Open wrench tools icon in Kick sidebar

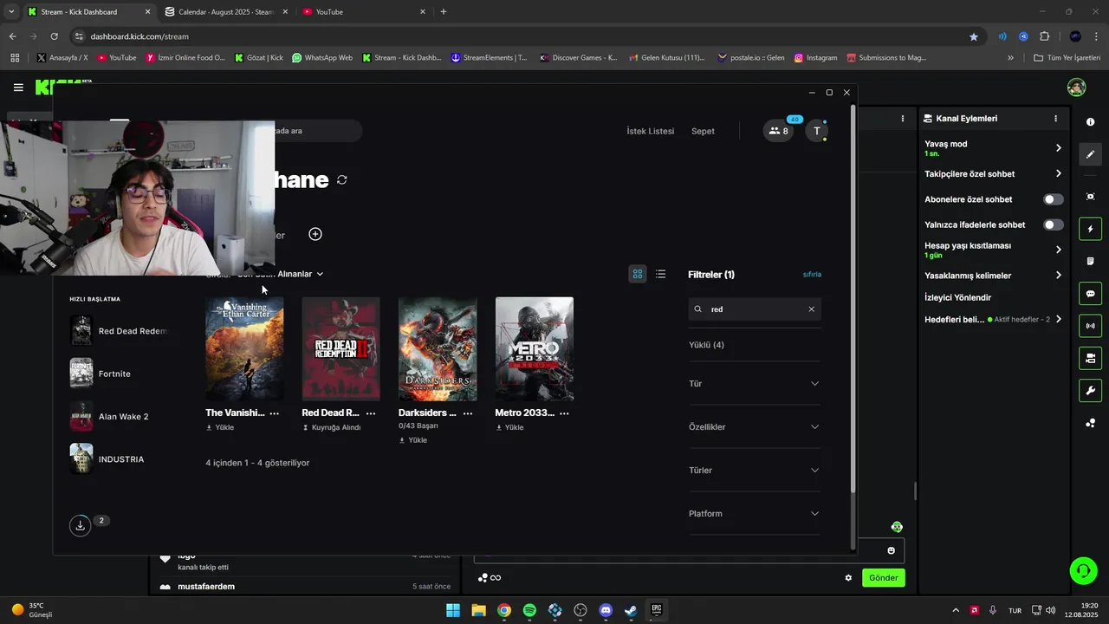[1091, 390]
